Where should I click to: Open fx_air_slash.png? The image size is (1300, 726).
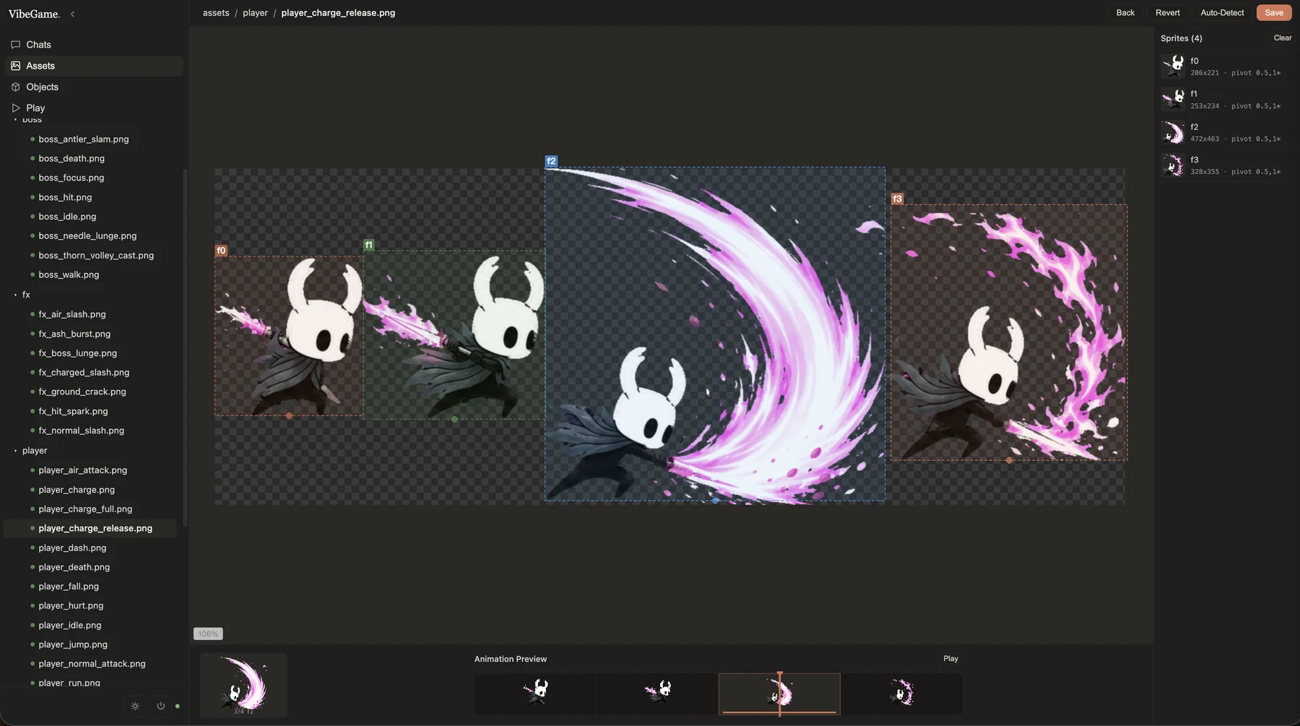(x=72, y=314)
